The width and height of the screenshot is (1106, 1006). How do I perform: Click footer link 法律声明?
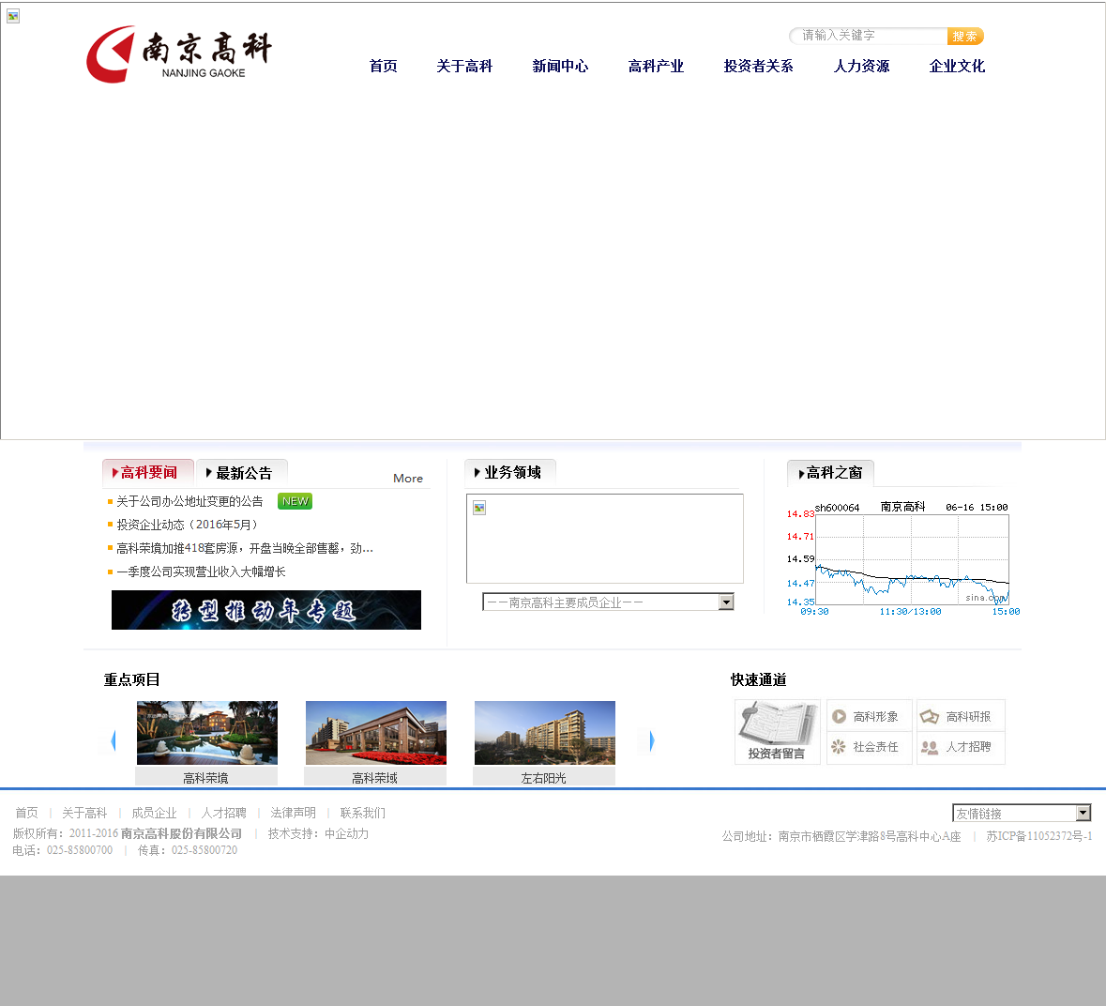[293, 813]
